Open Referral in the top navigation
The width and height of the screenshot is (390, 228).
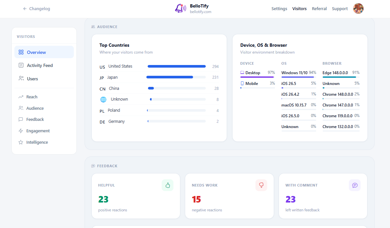pos(319,9)
